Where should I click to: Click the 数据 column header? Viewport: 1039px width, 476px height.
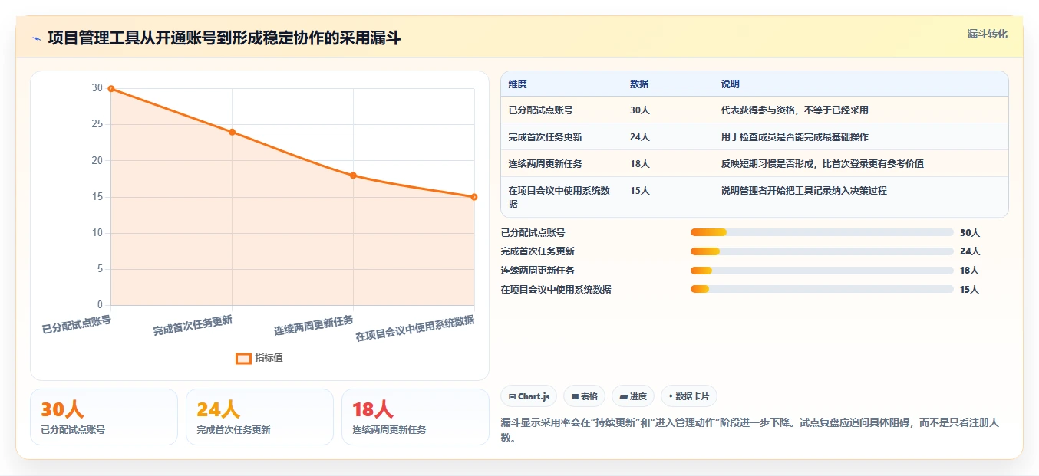click(x=639, y=84)
